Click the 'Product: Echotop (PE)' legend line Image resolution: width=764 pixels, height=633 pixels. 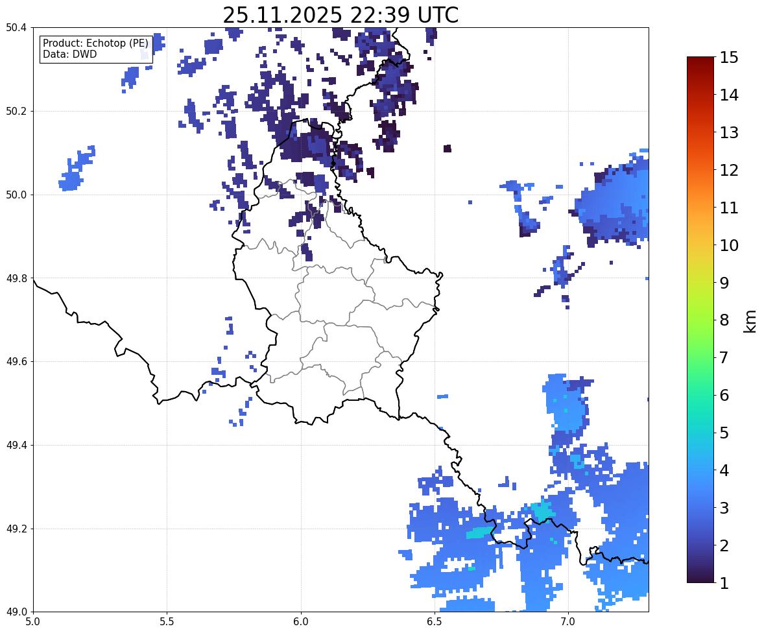tap(95, 43)
